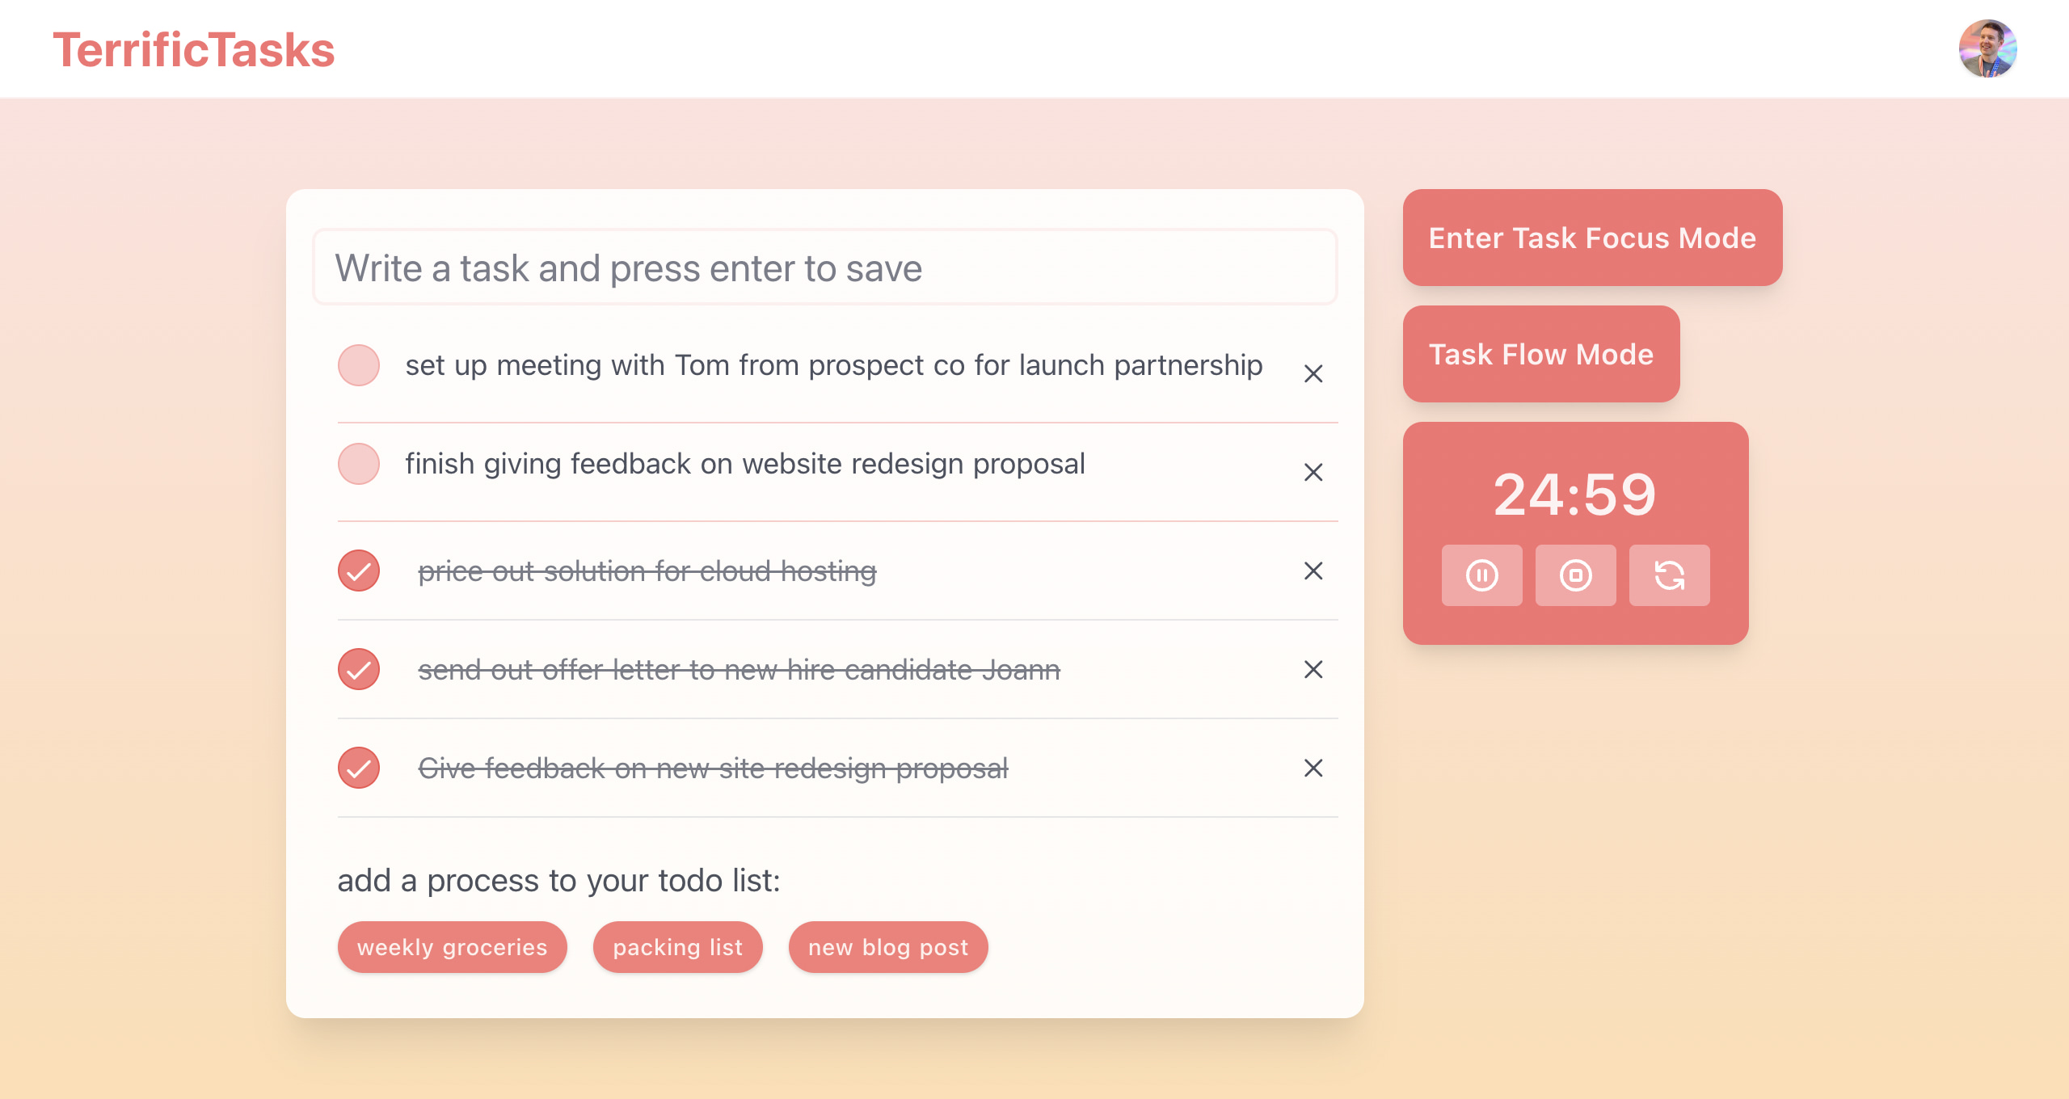Click Enter Task Focus Mode button

1591,237
